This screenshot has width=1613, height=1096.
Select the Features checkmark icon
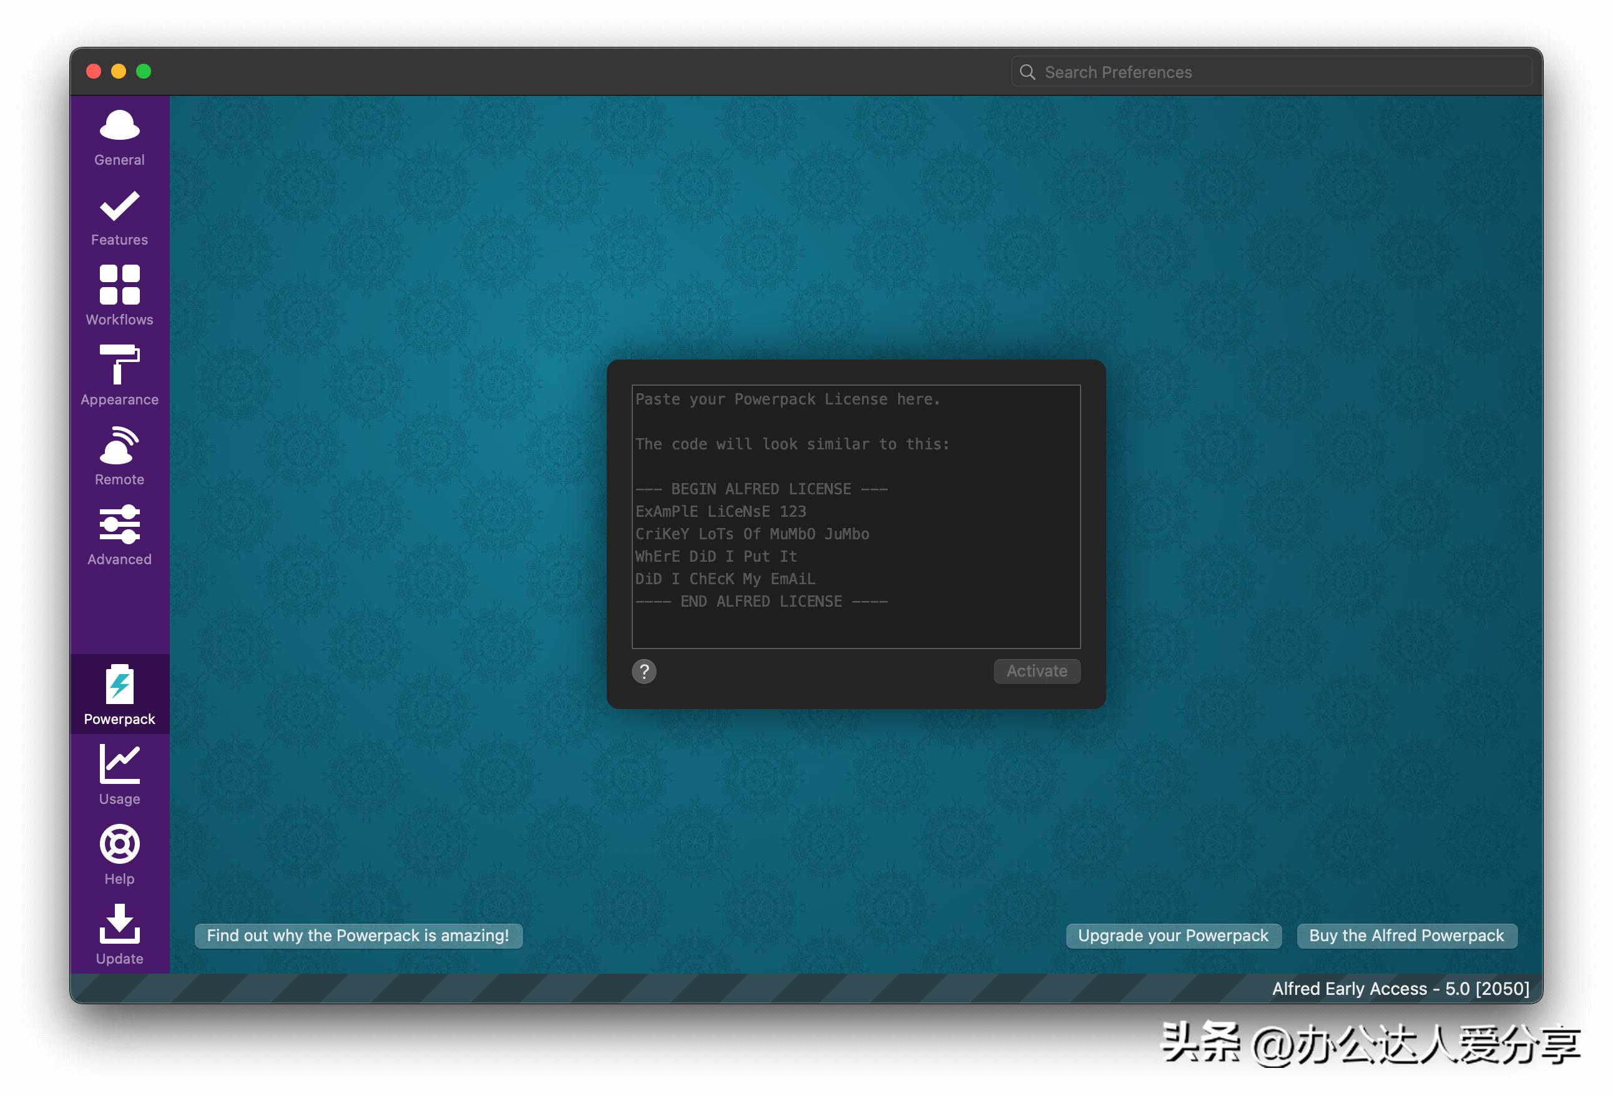tap(119, 206)
